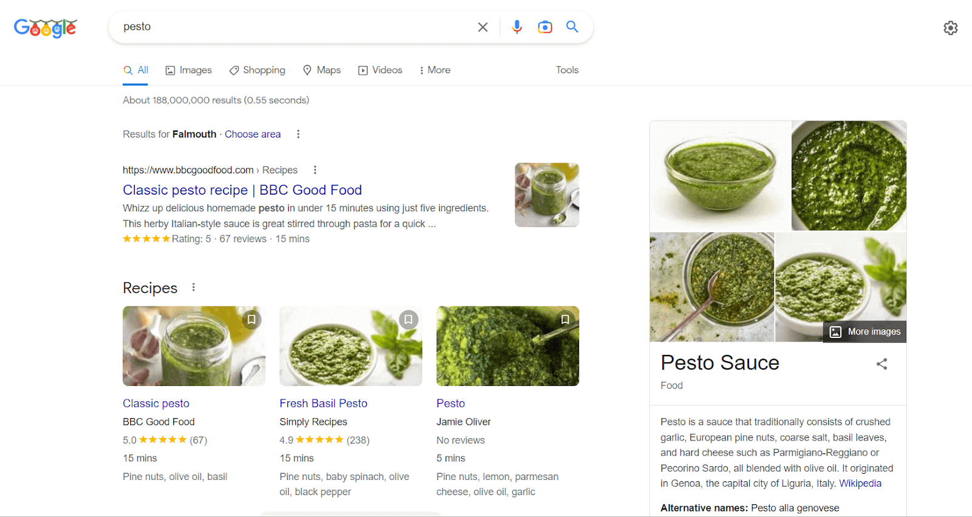972x517 pixels.
Task: Open the settings gear icon
Action: pyautogui.click(x=951, y=28)
